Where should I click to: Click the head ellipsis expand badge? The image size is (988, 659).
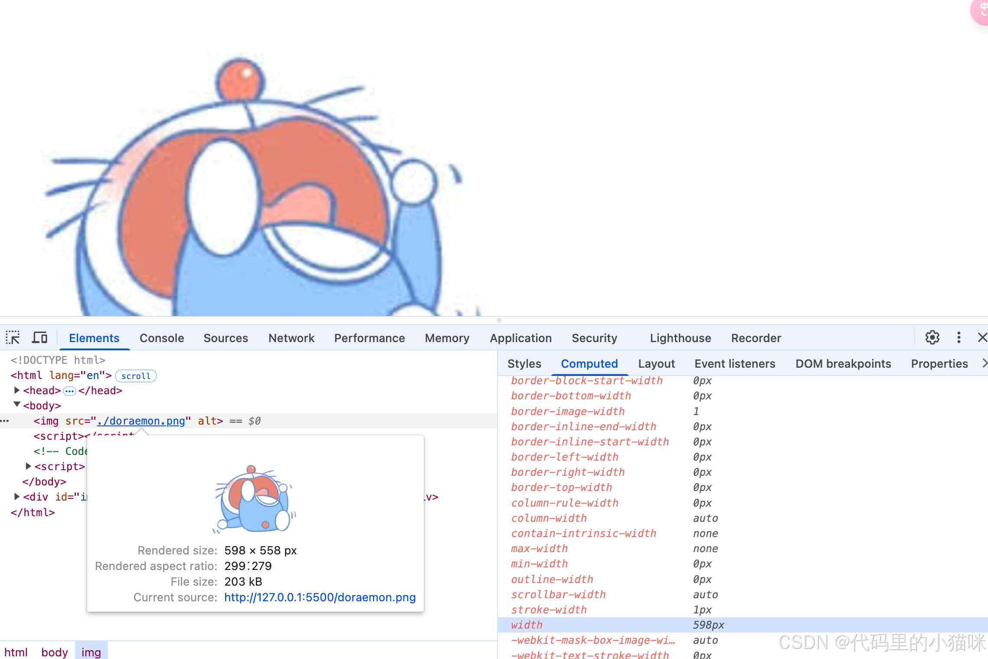click(69, 391)
